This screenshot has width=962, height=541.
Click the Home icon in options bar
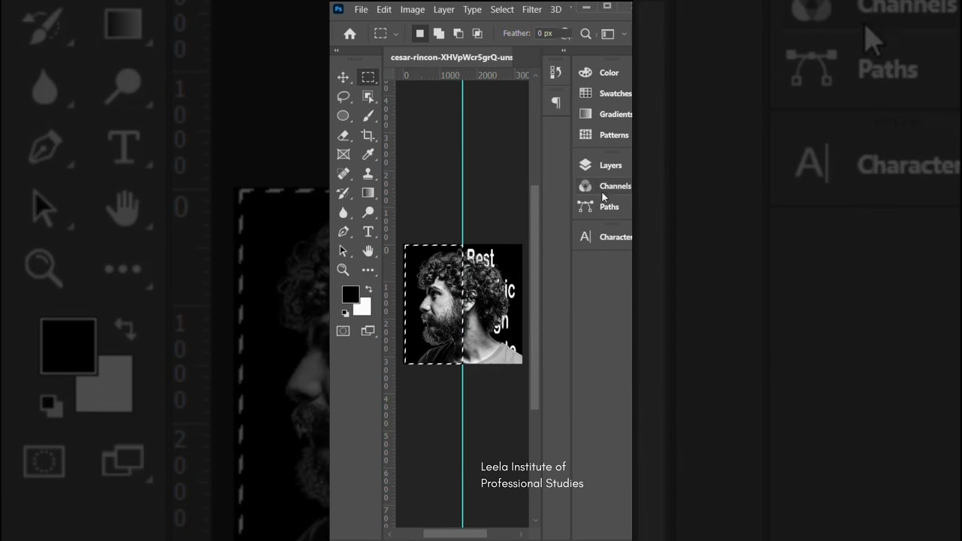pos(349,34)
